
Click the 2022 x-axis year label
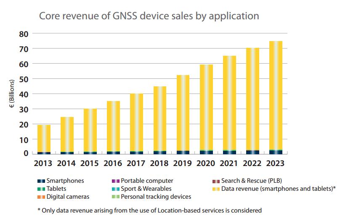pos(253,163)
